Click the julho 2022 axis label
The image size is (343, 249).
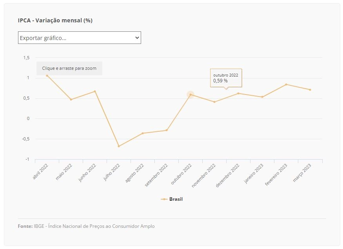[112, 172]
